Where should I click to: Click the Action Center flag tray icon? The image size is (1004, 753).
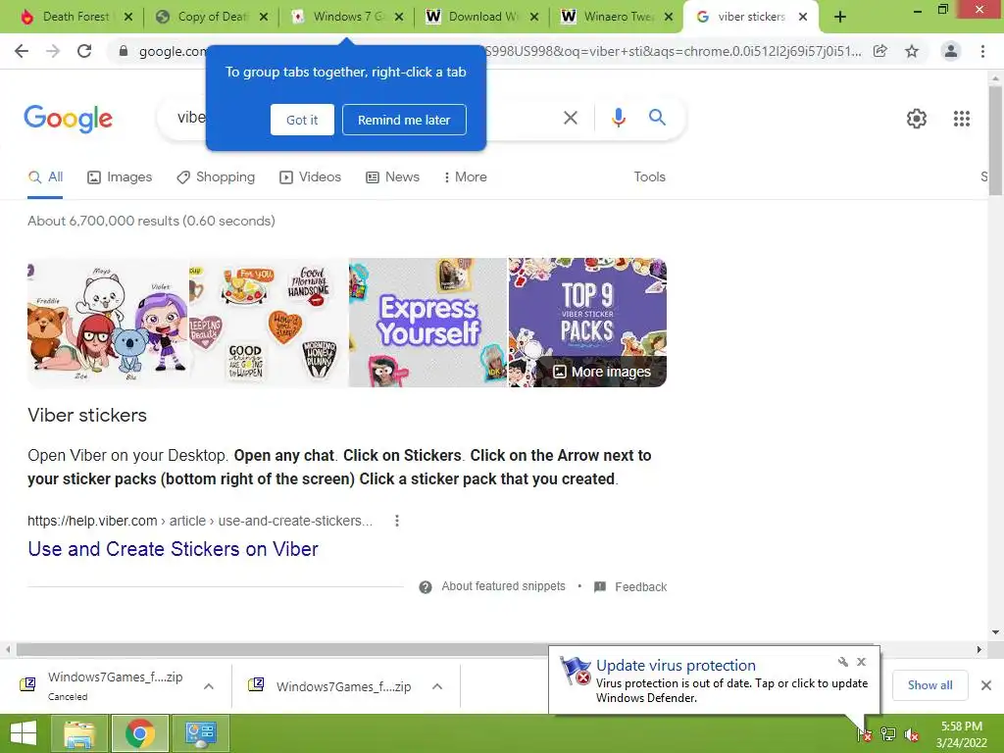coord(864,734)
